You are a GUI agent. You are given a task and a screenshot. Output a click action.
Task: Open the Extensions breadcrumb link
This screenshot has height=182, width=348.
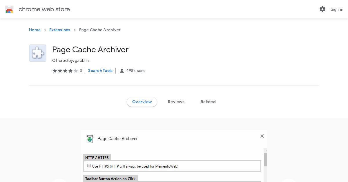(x=60, y=30)
